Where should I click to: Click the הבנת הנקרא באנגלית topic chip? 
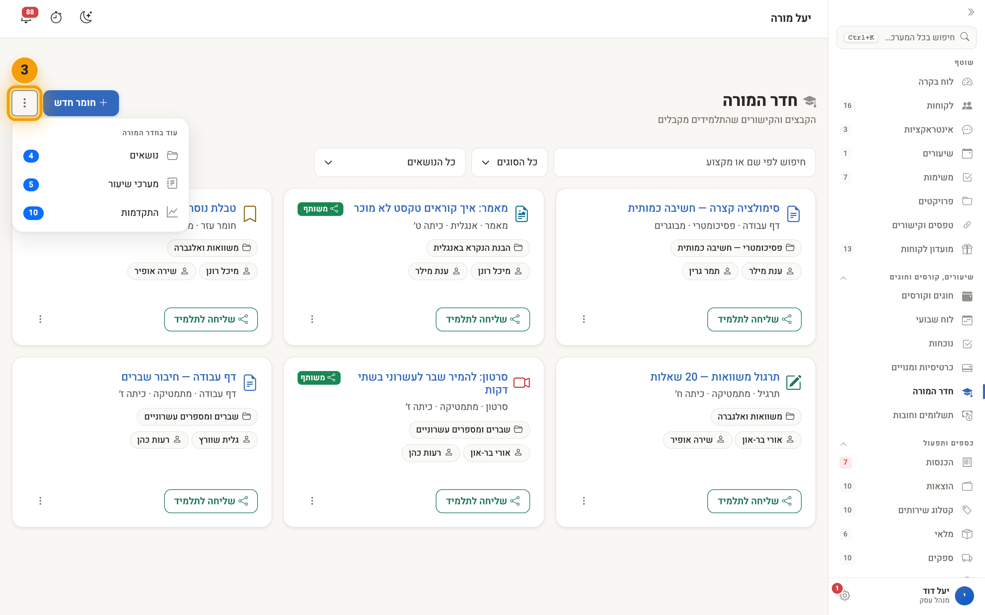tap(478, 248)
